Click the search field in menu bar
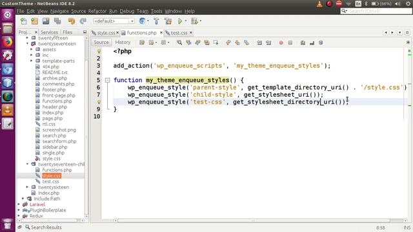Viewport: 413px width, 232px height. point(376,11)
